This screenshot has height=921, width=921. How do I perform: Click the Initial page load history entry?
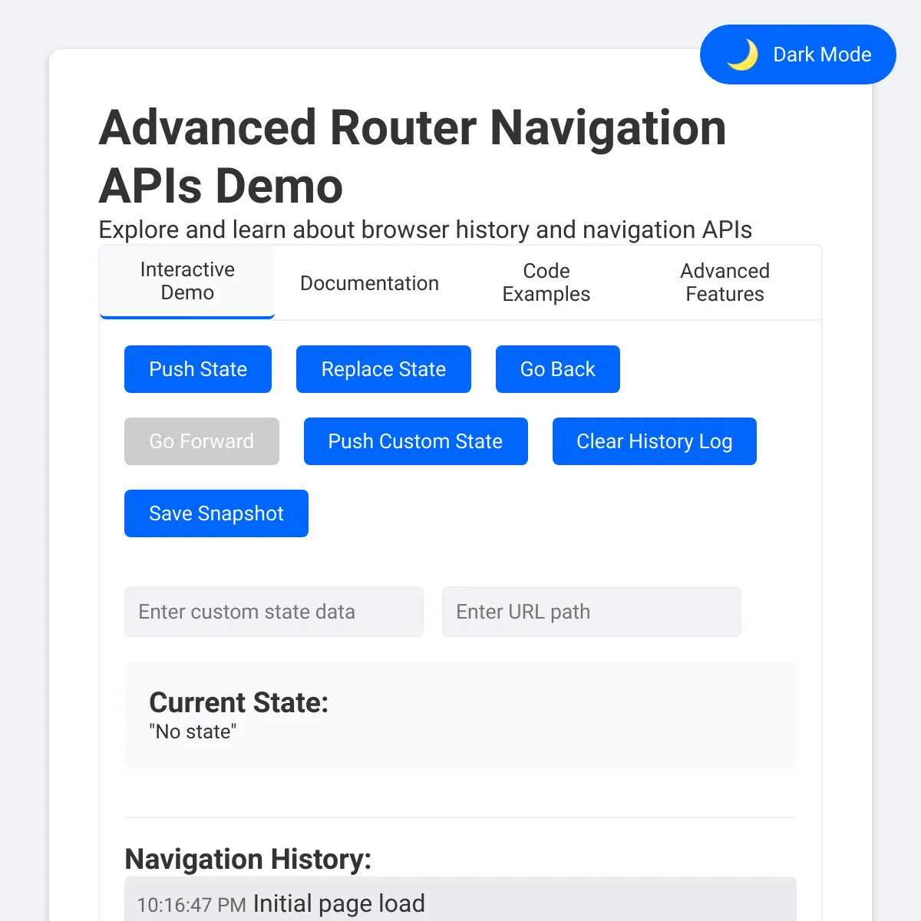coord(338,903)
